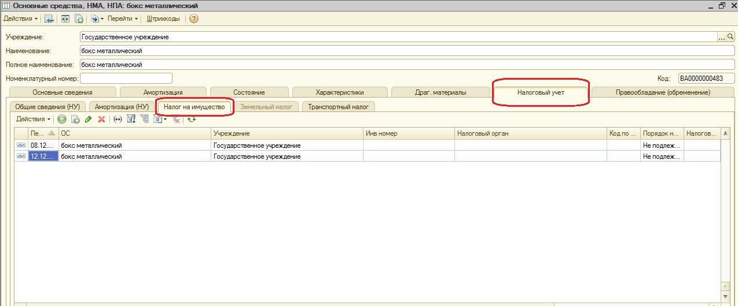This screenshot has height=306, width=738.
Task: Click the Штрихкоды button
Action: point(163,18)
